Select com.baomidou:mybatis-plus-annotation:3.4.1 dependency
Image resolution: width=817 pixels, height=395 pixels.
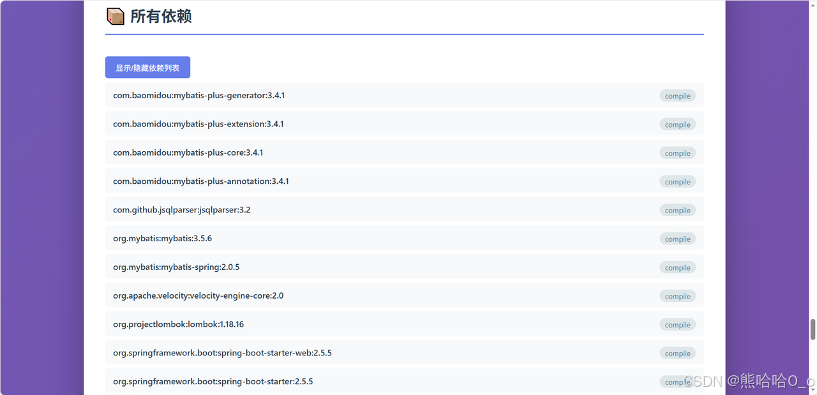click(x=404, y=181)
